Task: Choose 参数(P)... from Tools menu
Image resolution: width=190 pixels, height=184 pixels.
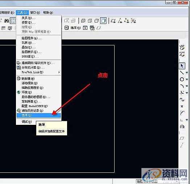Action: click(39, 23)
